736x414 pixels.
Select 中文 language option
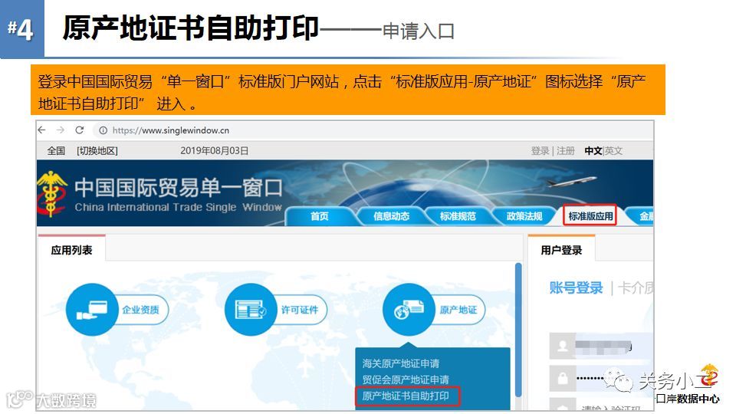tap(593, 151)
